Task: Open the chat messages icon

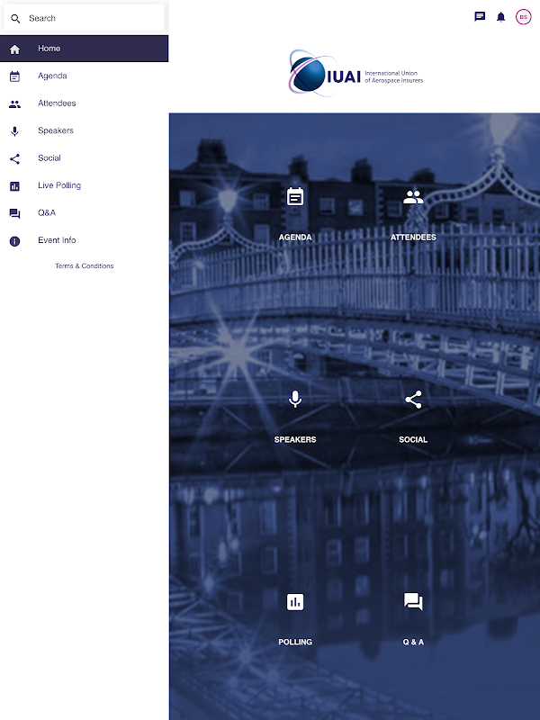Action: pyautogui.click(x=480, y=17)
